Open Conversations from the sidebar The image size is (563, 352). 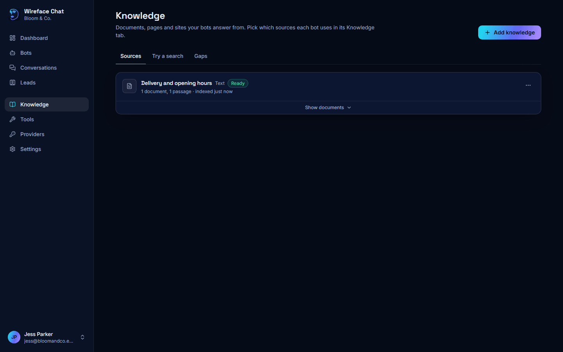pyautogui.click(x=47, y=68)
